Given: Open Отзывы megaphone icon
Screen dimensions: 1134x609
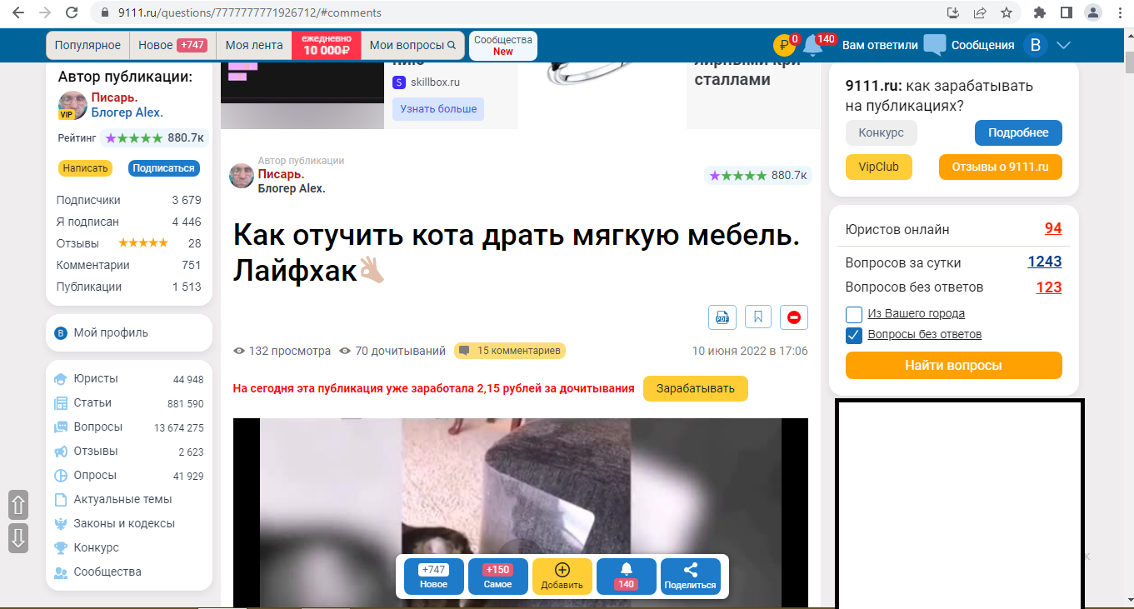Looking at the screenshot, I should (60, 452).
